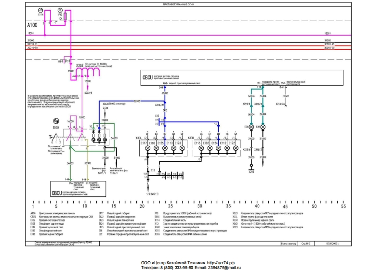This screenshot has width=382, height=270.
Task: Click the E124 lamp symbol
Action: coord(218,149)
